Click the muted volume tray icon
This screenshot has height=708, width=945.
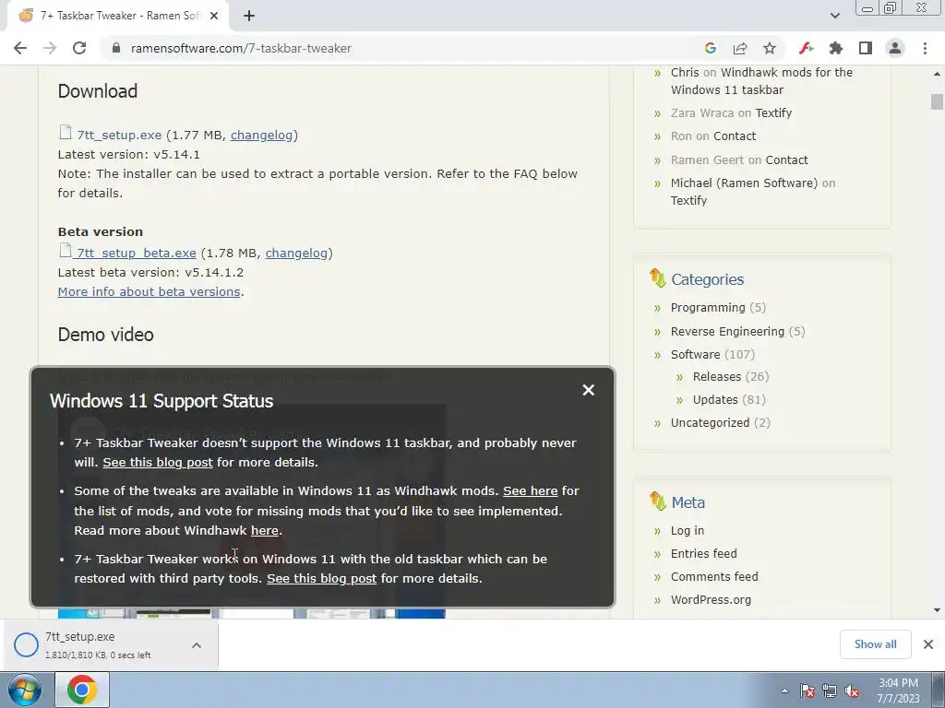coord(852,690)
